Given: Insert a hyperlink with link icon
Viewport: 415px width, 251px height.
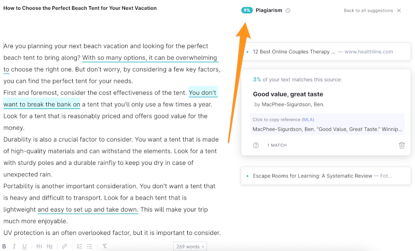Looking at the screenshot, I should (x=64, y=246).
